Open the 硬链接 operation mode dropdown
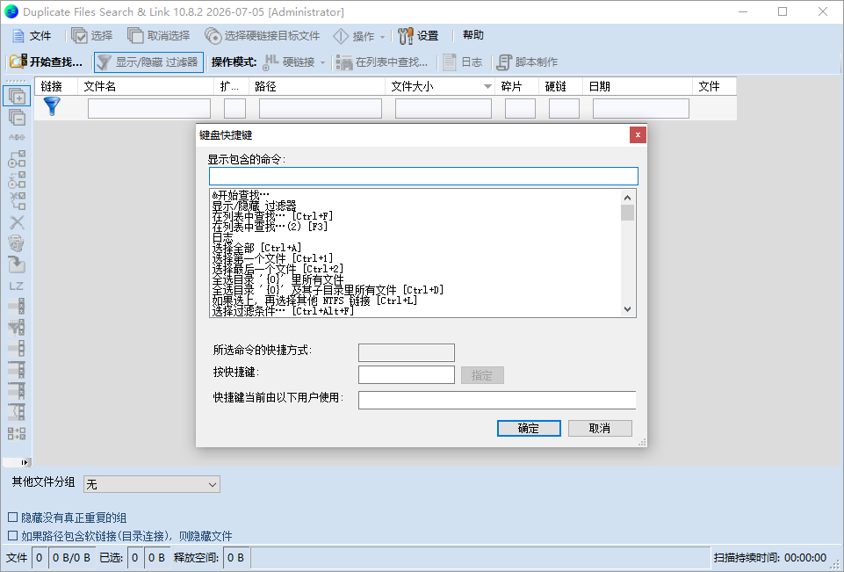Screen dimensions: 844x572 point(294,62)
